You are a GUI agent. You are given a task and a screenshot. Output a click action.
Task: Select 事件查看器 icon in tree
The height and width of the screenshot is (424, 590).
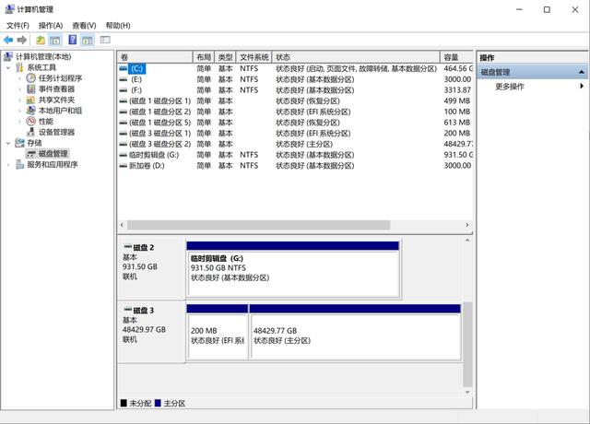(x=30, y=88)
